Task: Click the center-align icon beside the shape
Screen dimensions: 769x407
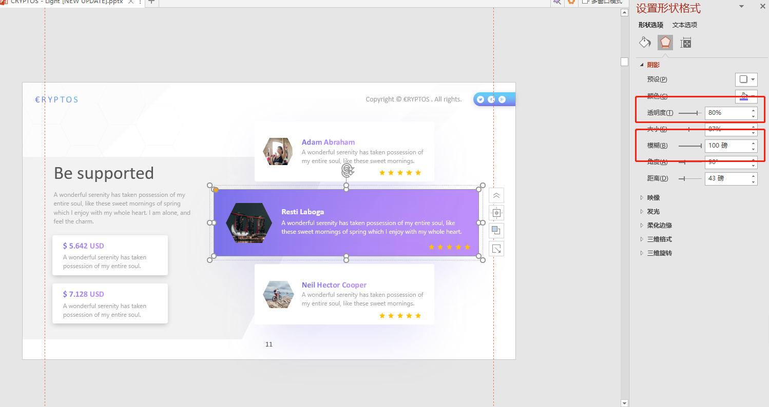Action: click(x=496, y=213)
